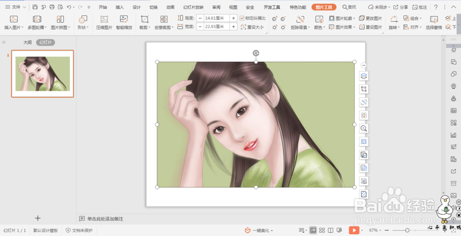Click the height plus stepper button
Image resolution: width=461 pixels, height=236 pixels.
pyautogui.click(x=233, y=18)
